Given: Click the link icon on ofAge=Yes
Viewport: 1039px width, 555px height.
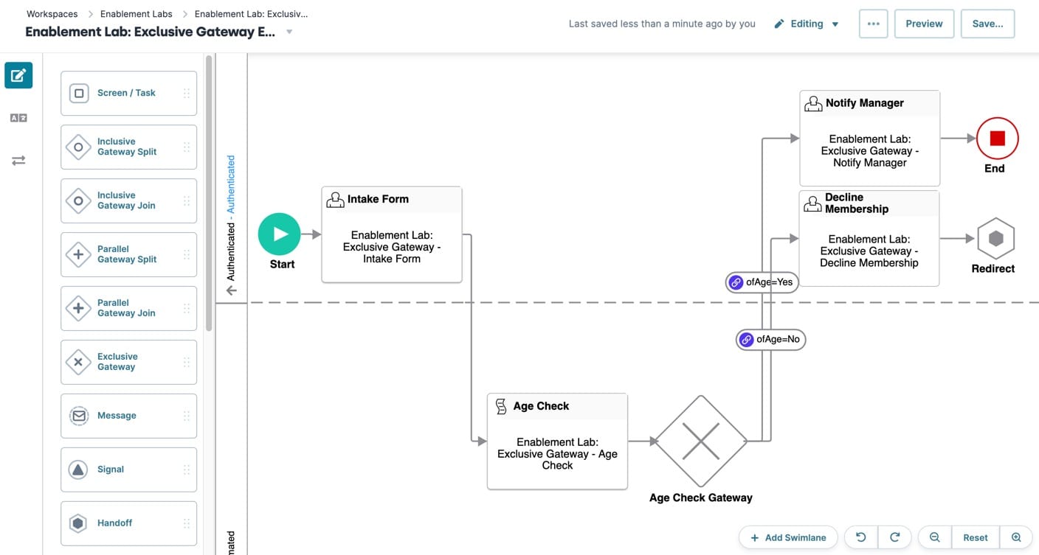Looking at the screenshot, I should coord(736,282).
